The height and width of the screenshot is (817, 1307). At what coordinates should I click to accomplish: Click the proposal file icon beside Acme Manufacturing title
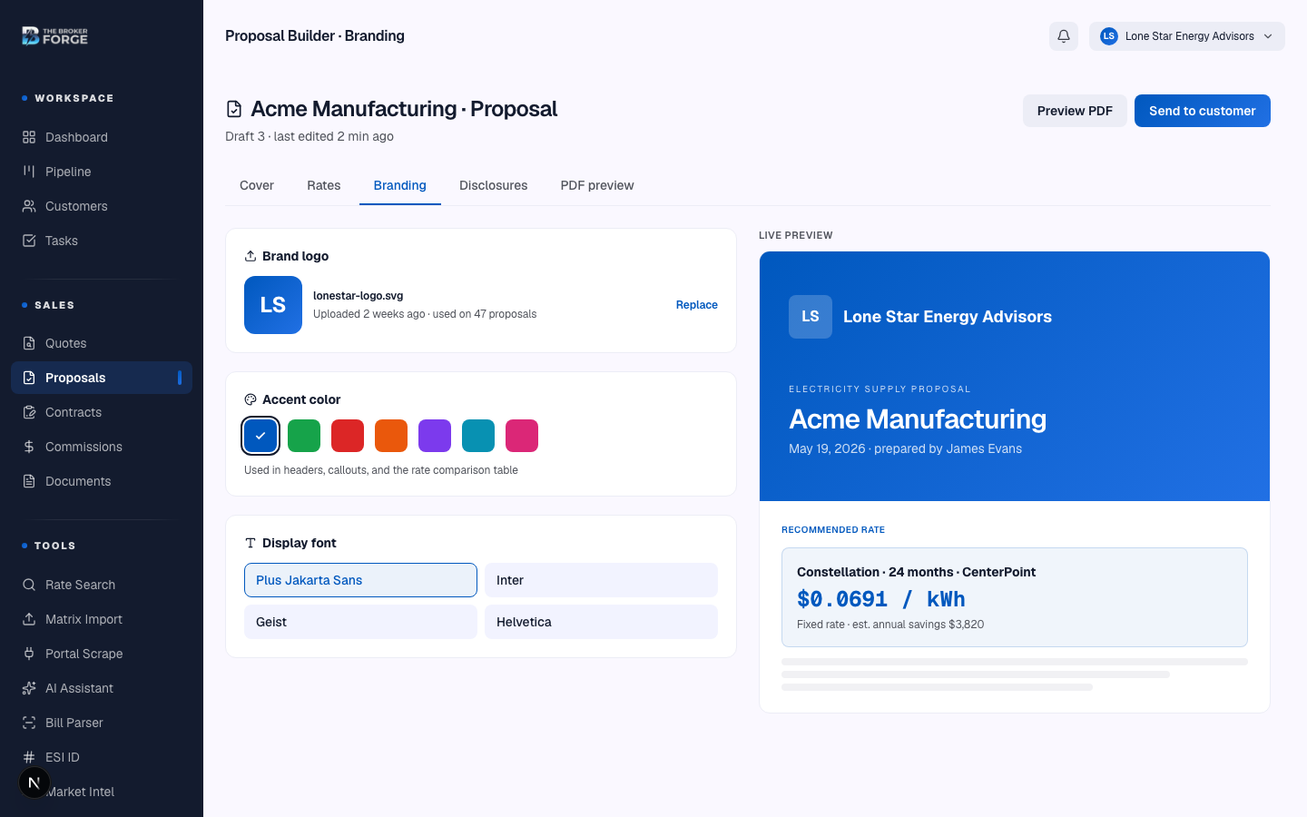tap(234, 109)
